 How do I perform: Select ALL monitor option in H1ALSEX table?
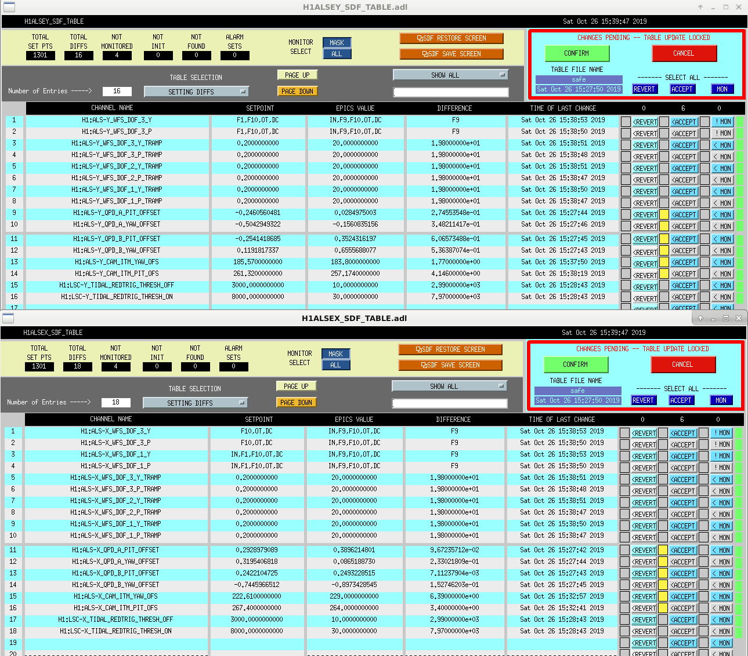(335, 365)
